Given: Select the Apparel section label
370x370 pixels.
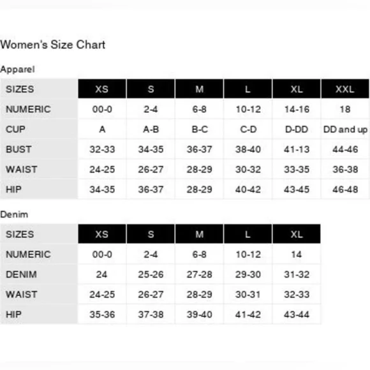Looking at the screenshot, I should click(x=17, y=70).
